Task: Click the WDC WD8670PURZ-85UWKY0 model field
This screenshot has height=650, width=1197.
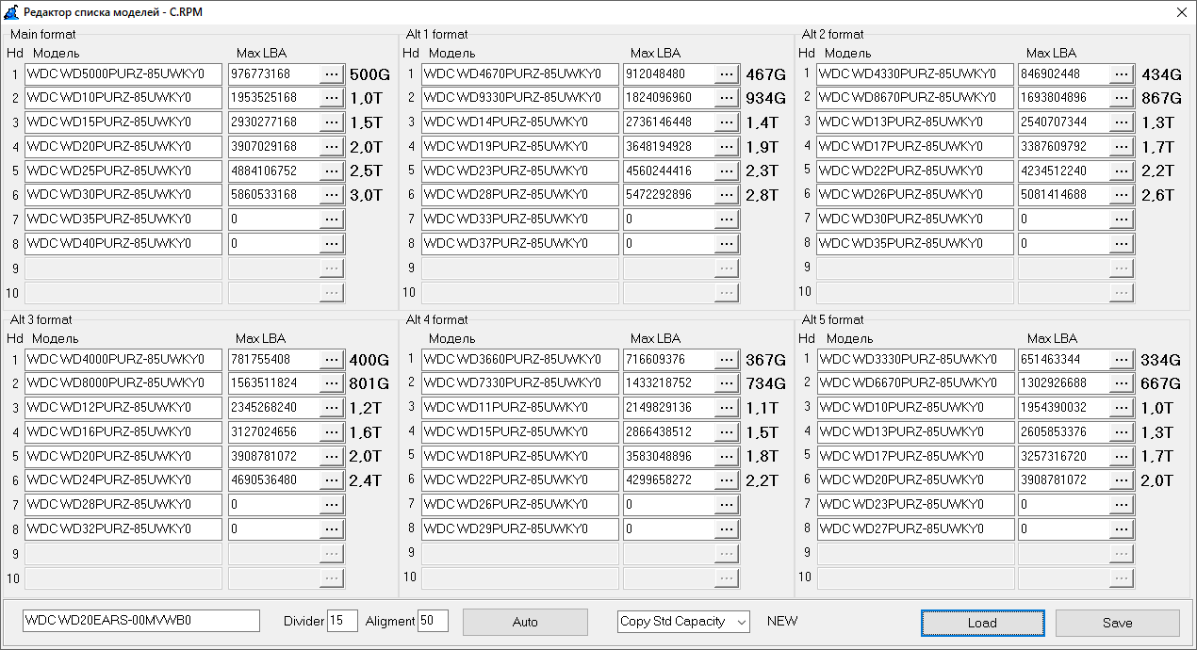Action: [915, 98]
